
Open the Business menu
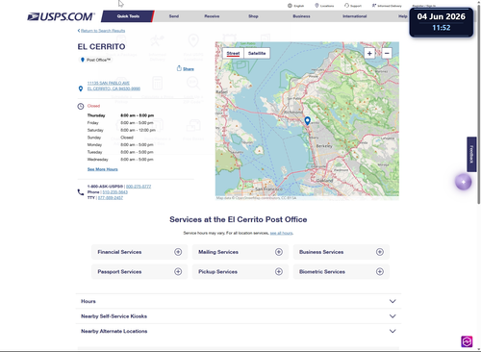tap(301, 16)
